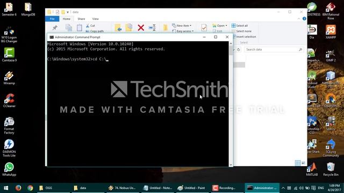Click the red Delete icon in Explorer ribbon

coord(141,28)
